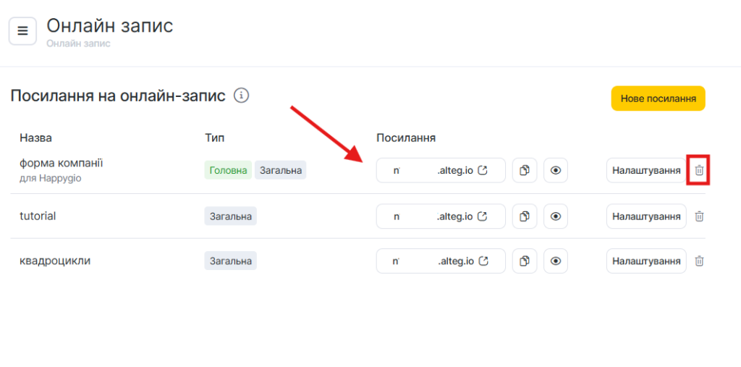Open Налаштування for квадроцикли
Viewport: 741px width, 367px height.
(646, 261)
